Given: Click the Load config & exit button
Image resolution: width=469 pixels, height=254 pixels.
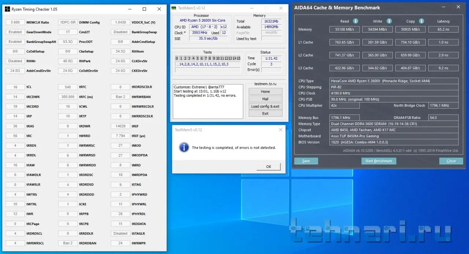Looking at the screenshot, I should [265, 106].
